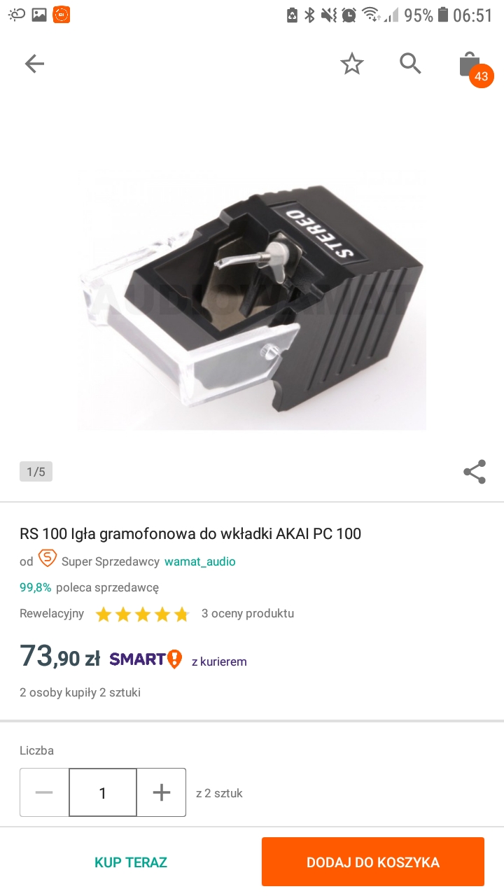The height and width of the screenshot is (896, 504).
Task: Open the SMART! delivery badge
Action: click(146, 659)
